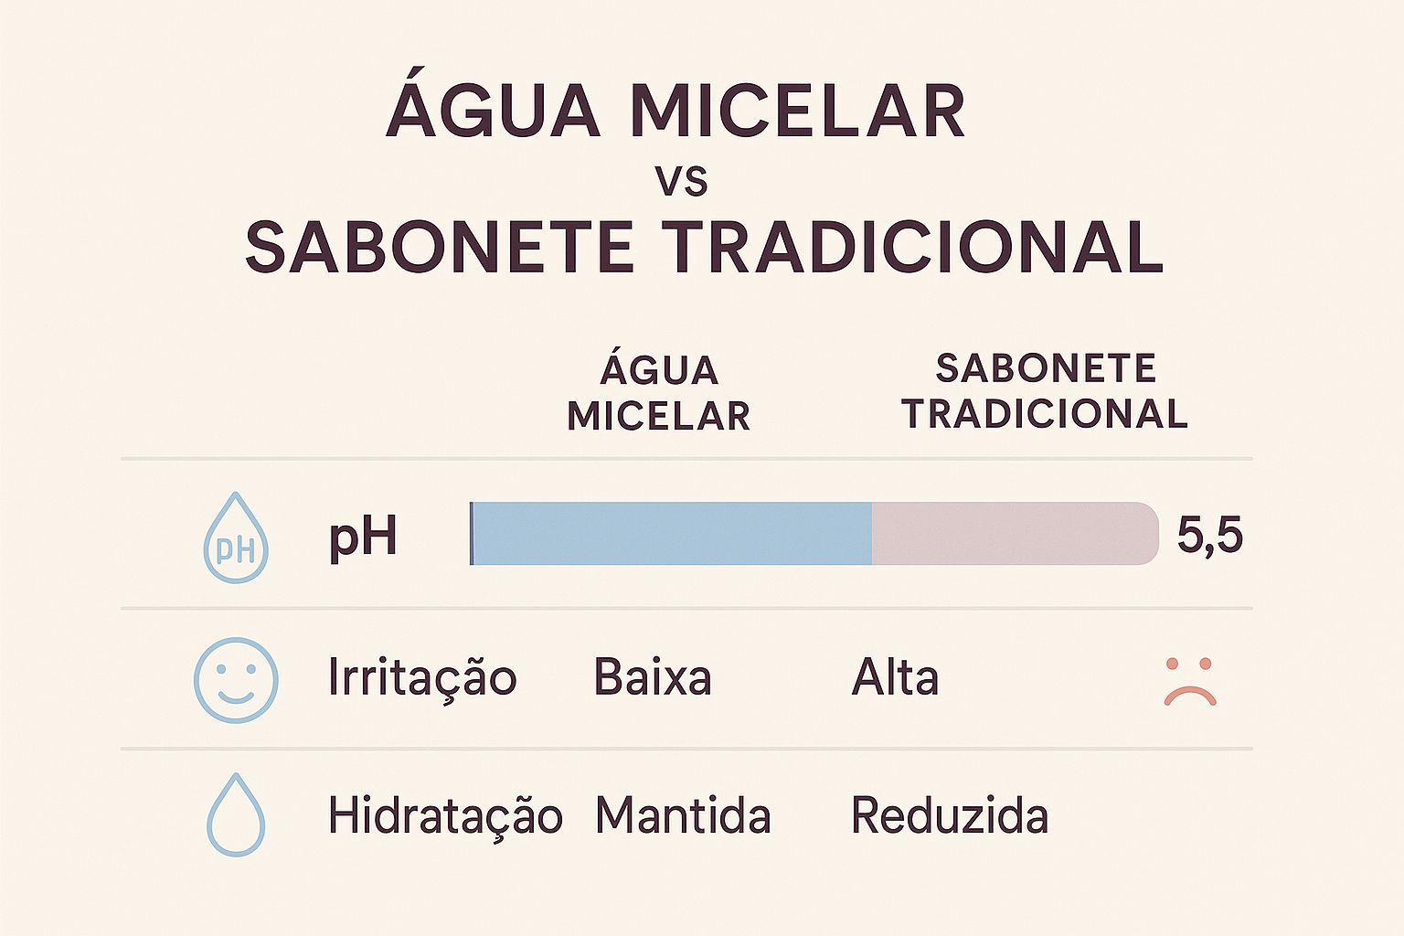Screen dimensions: 1404x936
Task: Click the pink segment of the pH bar
Action: [x=1016, y=534]
